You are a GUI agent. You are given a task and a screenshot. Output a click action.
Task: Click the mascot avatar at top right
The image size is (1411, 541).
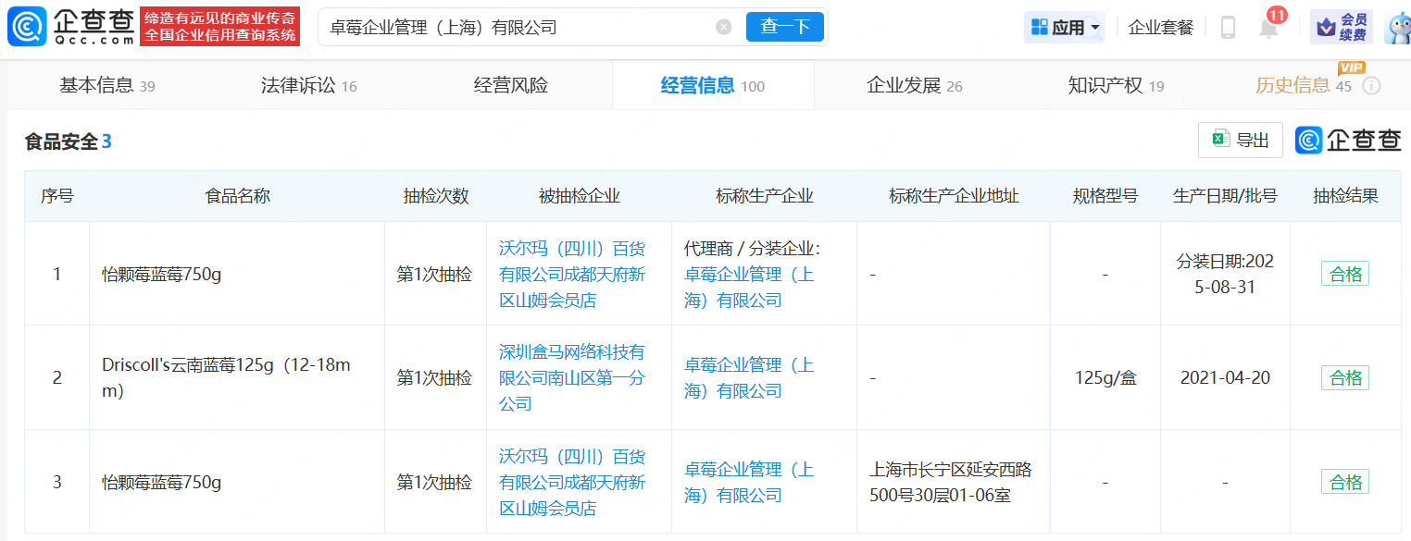coord(1397,28)
